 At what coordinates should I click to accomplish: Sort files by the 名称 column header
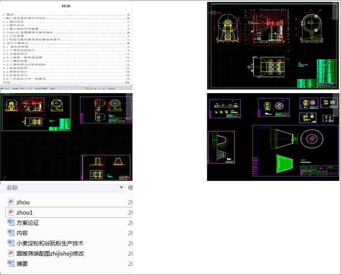(62, 188)
